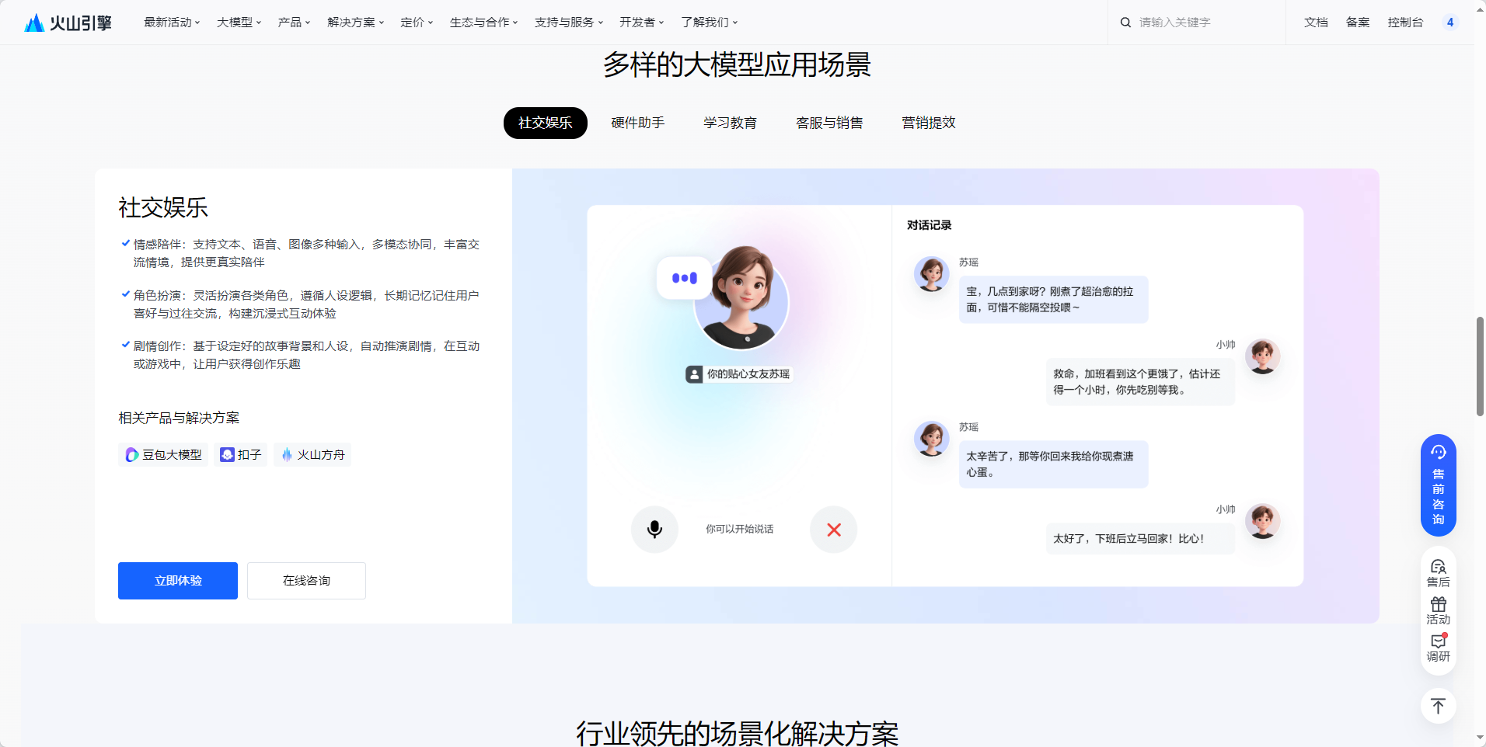Open the 客服与销售 tab

(829, 123)
